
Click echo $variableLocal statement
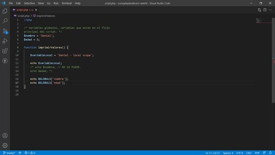tap(46, 63)
